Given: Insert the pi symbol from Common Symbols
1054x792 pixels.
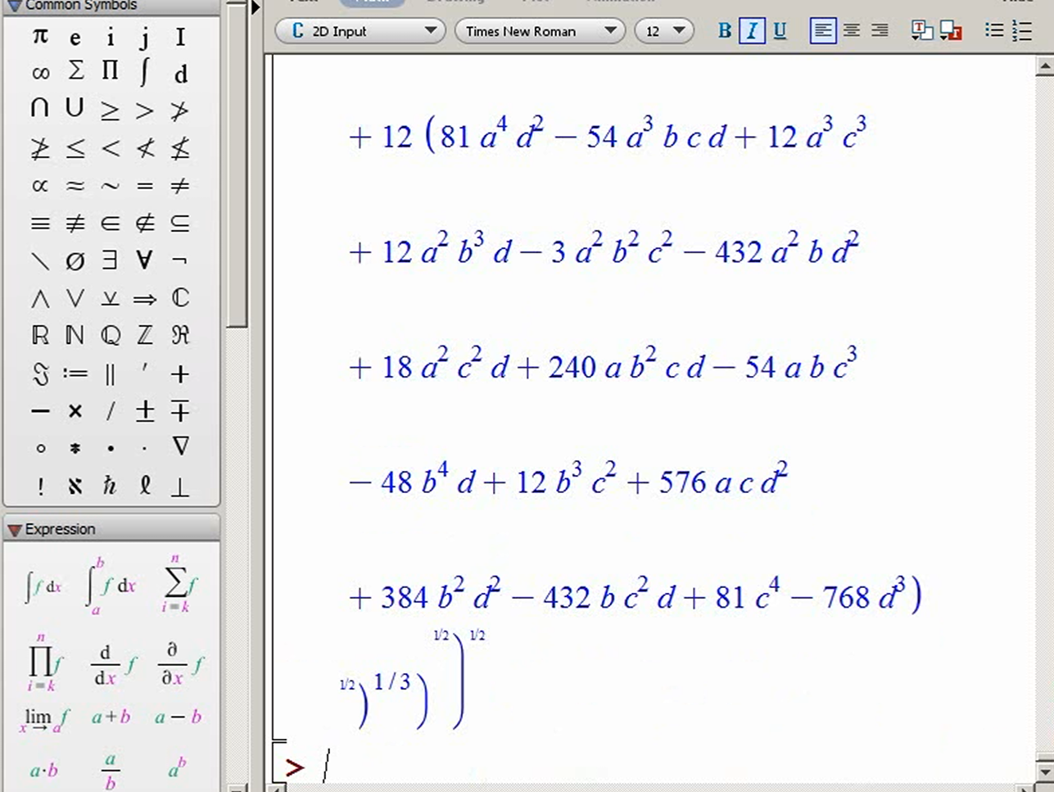Looking at the screenshot, I should click(39, 36).
